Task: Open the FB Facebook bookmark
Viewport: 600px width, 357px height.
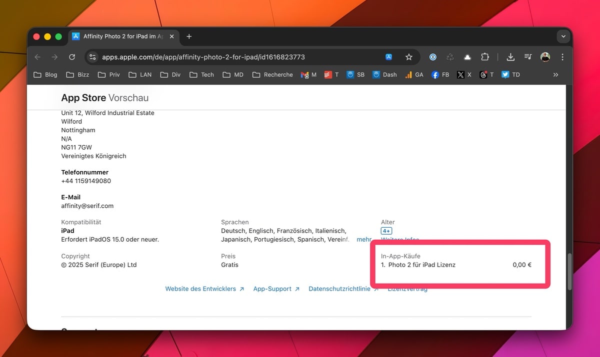Action: (440, 74)
